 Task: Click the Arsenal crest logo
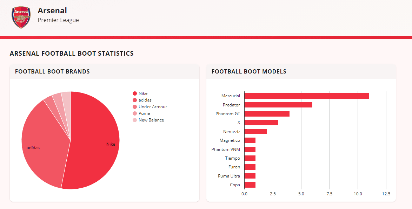coord(21,15)
